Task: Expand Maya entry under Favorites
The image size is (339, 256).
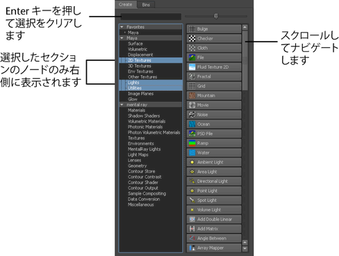Action: (125, 33)
